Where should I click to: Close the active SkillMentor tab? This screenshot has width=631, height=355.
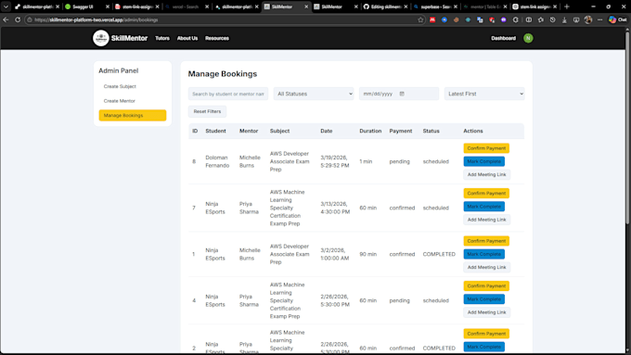tap(306, 6)
